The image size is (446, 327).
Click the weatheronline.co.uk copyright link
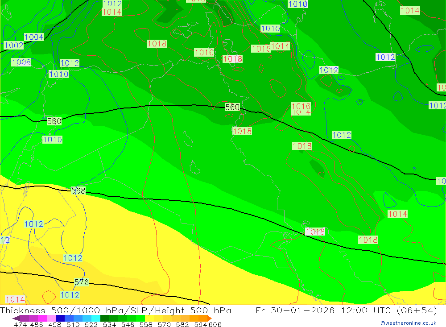[x=409, y=323]
